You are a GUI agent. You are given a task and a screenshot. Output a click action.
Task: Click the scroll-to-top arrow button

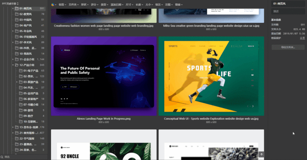click(x=261, y=155)
